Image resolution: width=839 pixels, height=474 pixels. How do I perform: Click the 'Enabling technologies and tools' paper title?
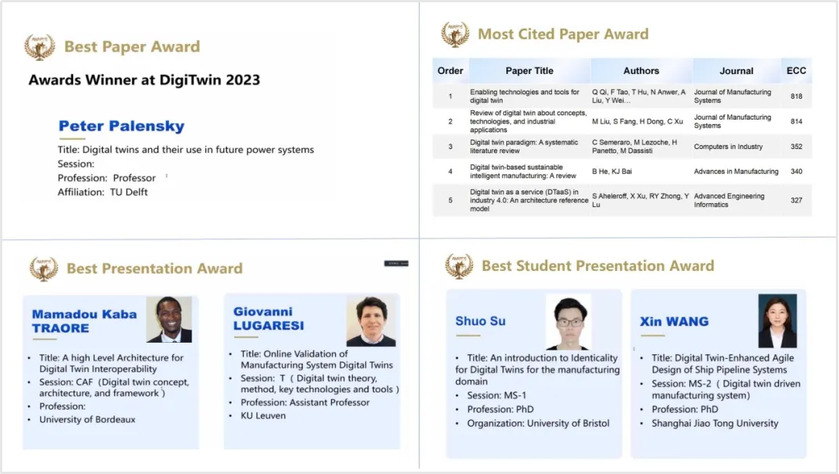(525, 96)
